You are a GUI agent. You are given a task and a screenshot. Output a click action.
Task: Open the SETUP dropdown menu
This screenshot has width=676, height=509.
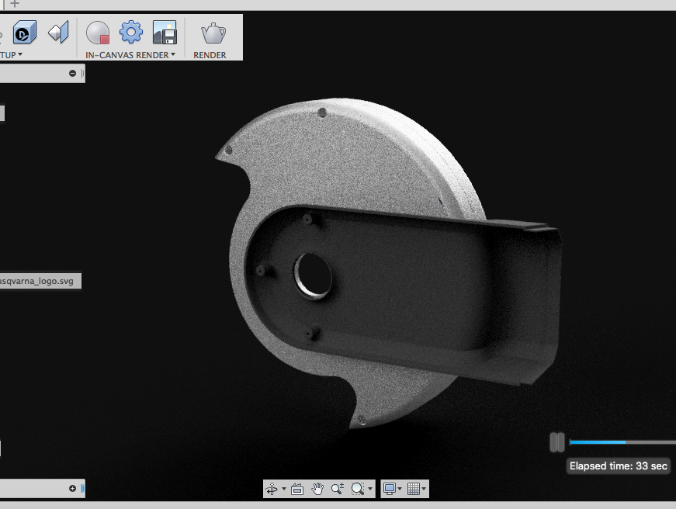[11, 55]
